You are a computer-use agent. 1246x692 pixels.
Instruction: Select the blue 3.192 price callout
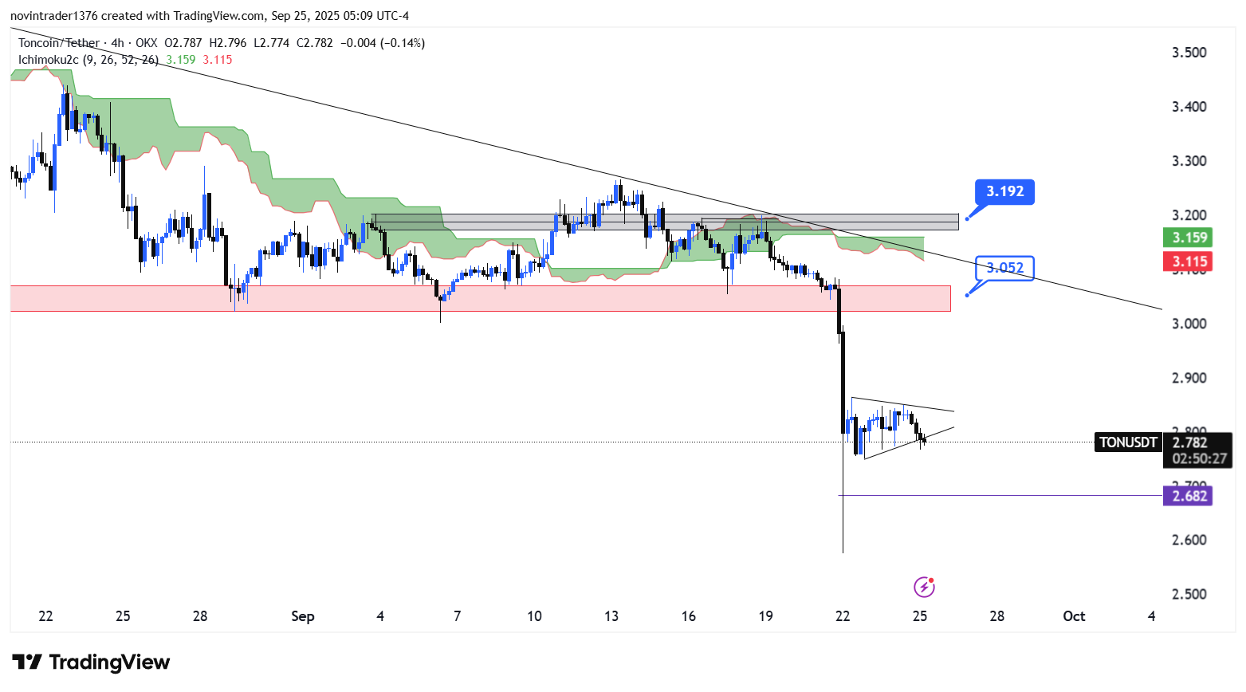coord(1004,191)
